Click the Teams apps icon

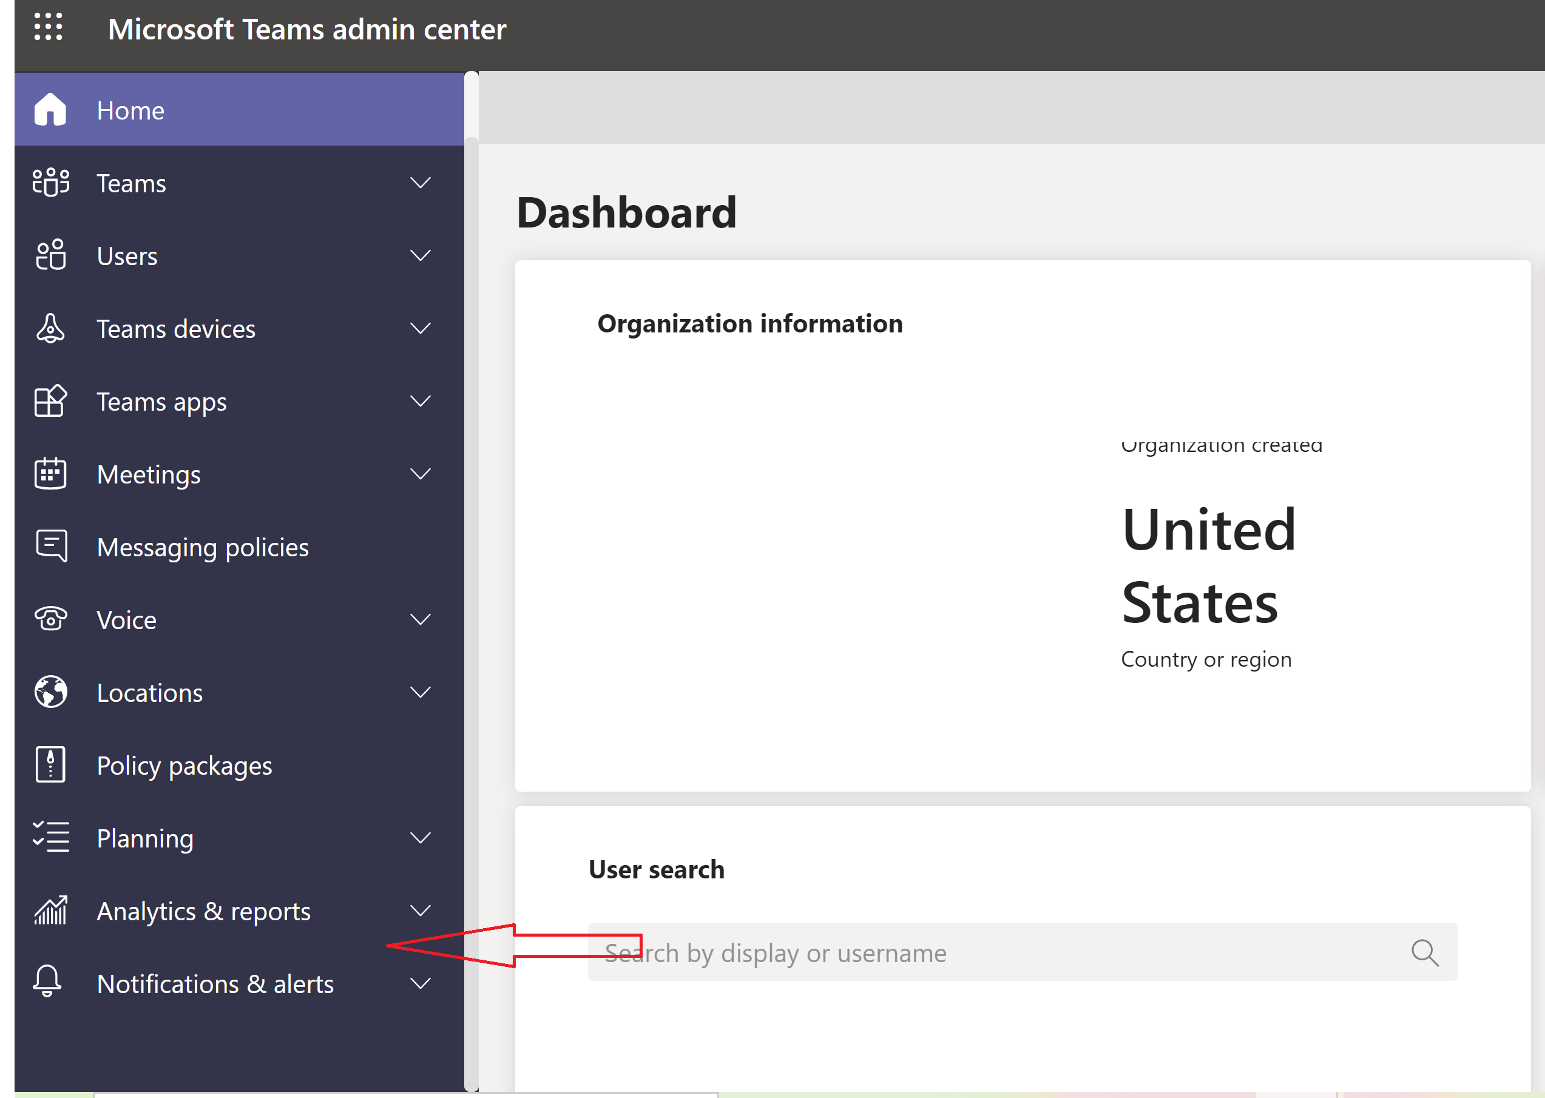pos(50,401)
